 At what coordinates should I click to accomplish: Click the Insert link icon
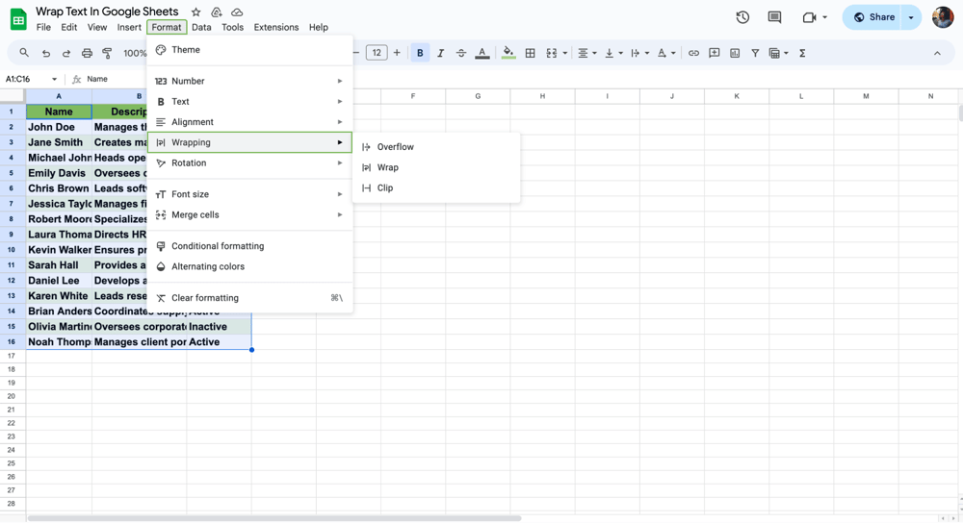point(693,53)
